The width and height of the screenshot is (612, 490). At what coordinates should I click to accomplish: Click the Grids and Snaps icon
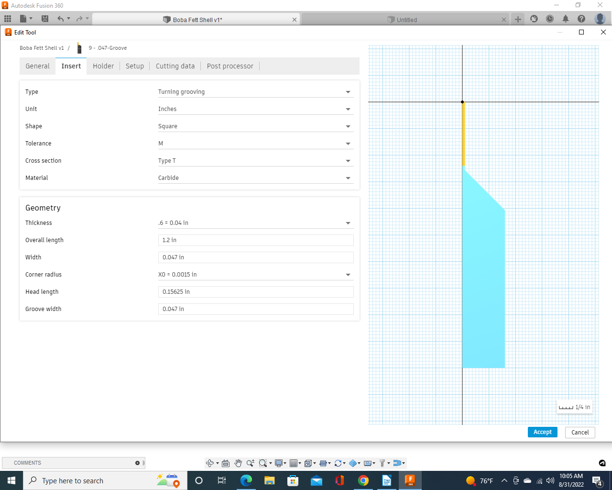(x=294, y=463)
